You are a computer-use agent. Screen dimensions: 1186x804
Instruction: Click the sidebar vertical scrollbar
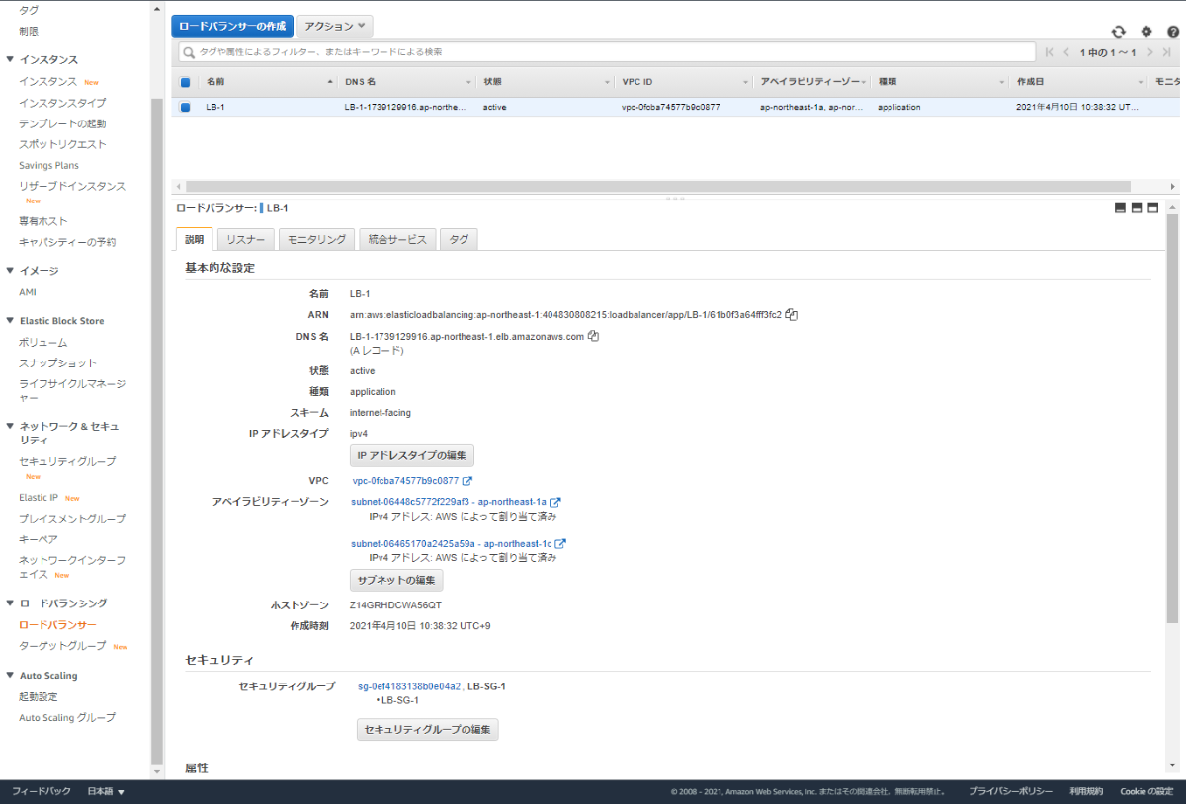point(156,432)
